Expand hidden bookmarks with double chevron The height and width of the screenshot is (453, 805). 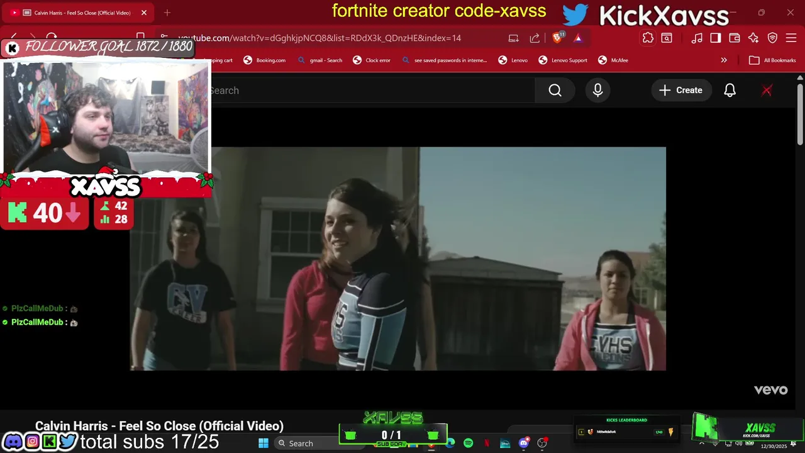724,60
